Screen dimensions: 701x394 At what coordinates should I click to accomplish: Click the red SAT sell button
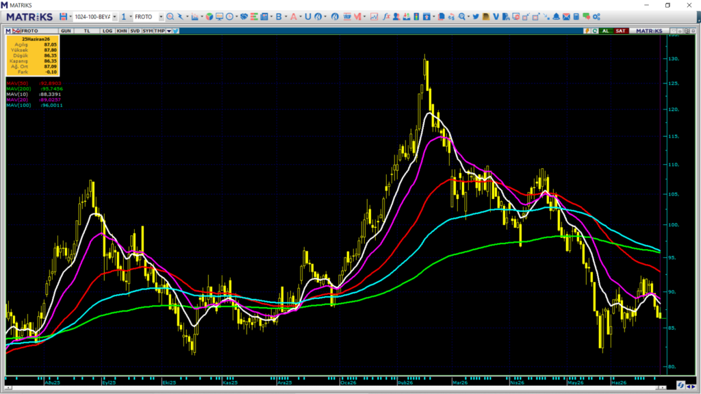tap(620, 31)
